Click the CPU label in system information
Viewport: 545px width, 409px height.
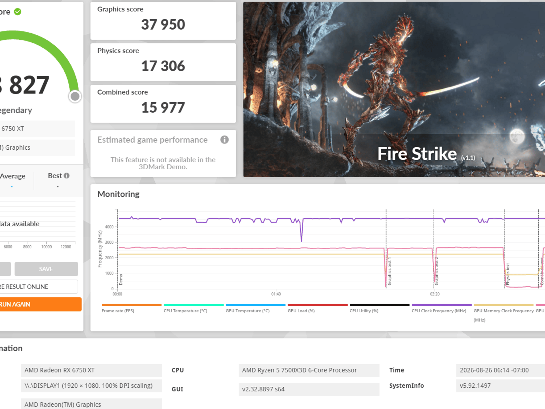(x=178, y=370)
